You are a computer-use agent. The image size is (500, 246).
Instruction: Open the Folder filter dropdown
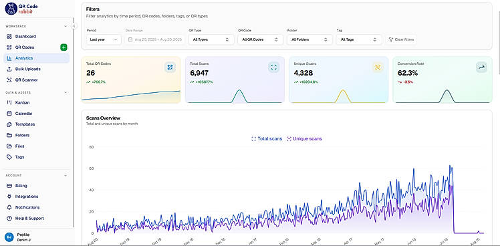pyautogui.click(x=309, y=39)
